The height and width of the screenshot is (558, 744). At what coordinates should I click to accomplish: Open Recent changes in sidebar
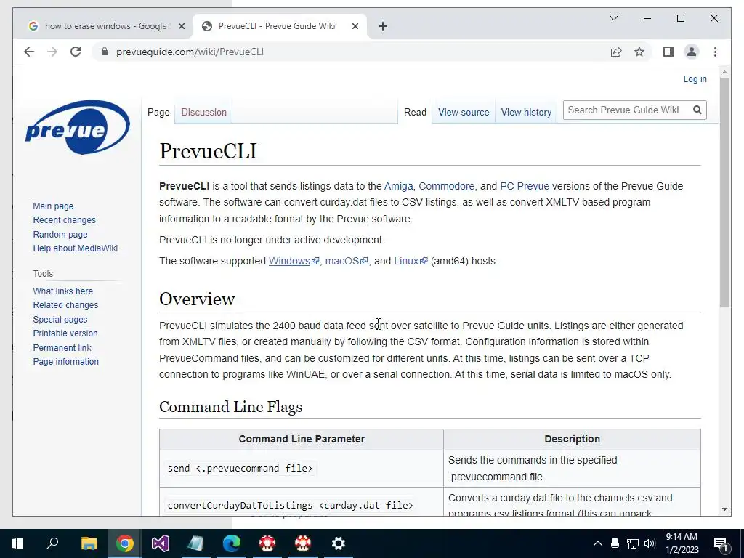tap(64, 220)
